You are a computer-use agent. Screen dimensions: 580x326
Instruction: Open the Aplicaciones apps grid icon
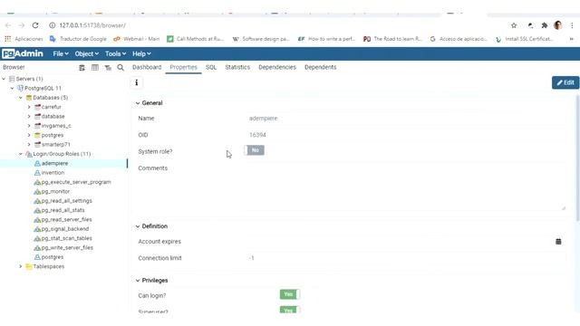[8, 39]
